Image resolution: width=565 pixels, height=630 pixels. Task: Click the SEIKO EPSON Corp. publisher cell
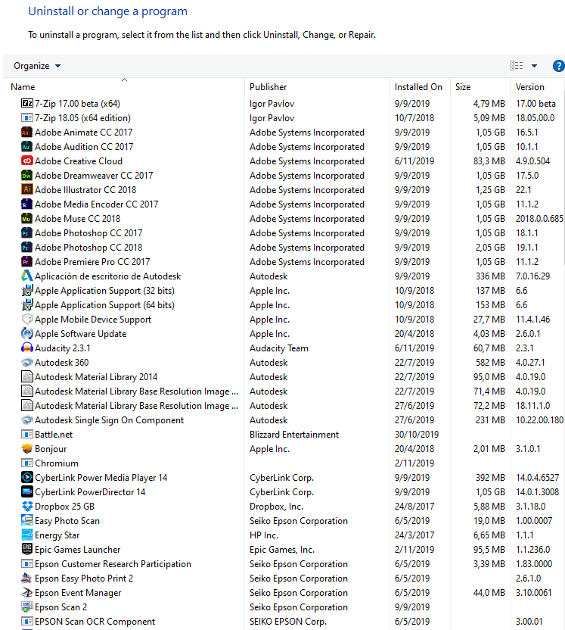288,622
